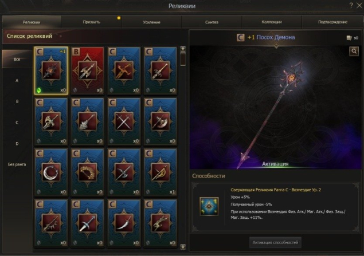This screenshot has width=364, height=256.
Task: Open the help question mark icon
Action: coord(351,5)
